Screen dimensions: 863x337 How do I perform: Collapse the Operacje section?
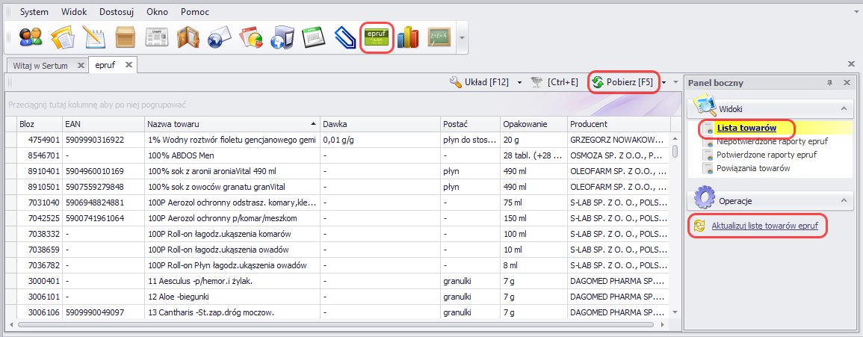coord(844,201)
